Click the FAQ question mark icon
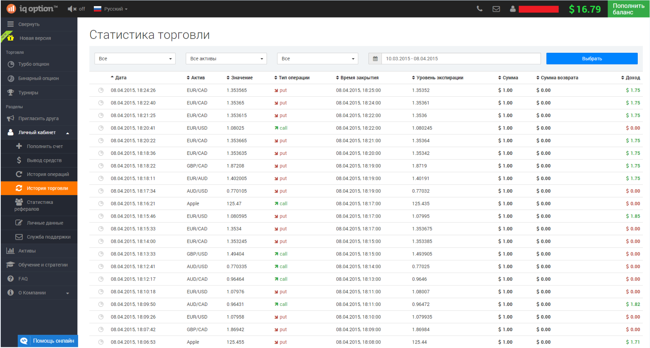This screenshot has height=348, width=650. pos(11,279)
